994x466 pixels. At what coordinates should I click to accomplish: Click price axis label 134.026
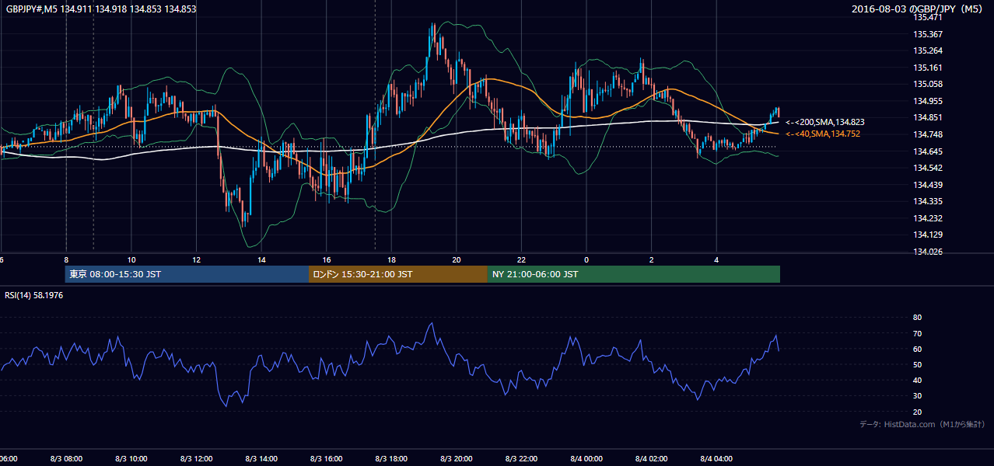coord(927,252)
